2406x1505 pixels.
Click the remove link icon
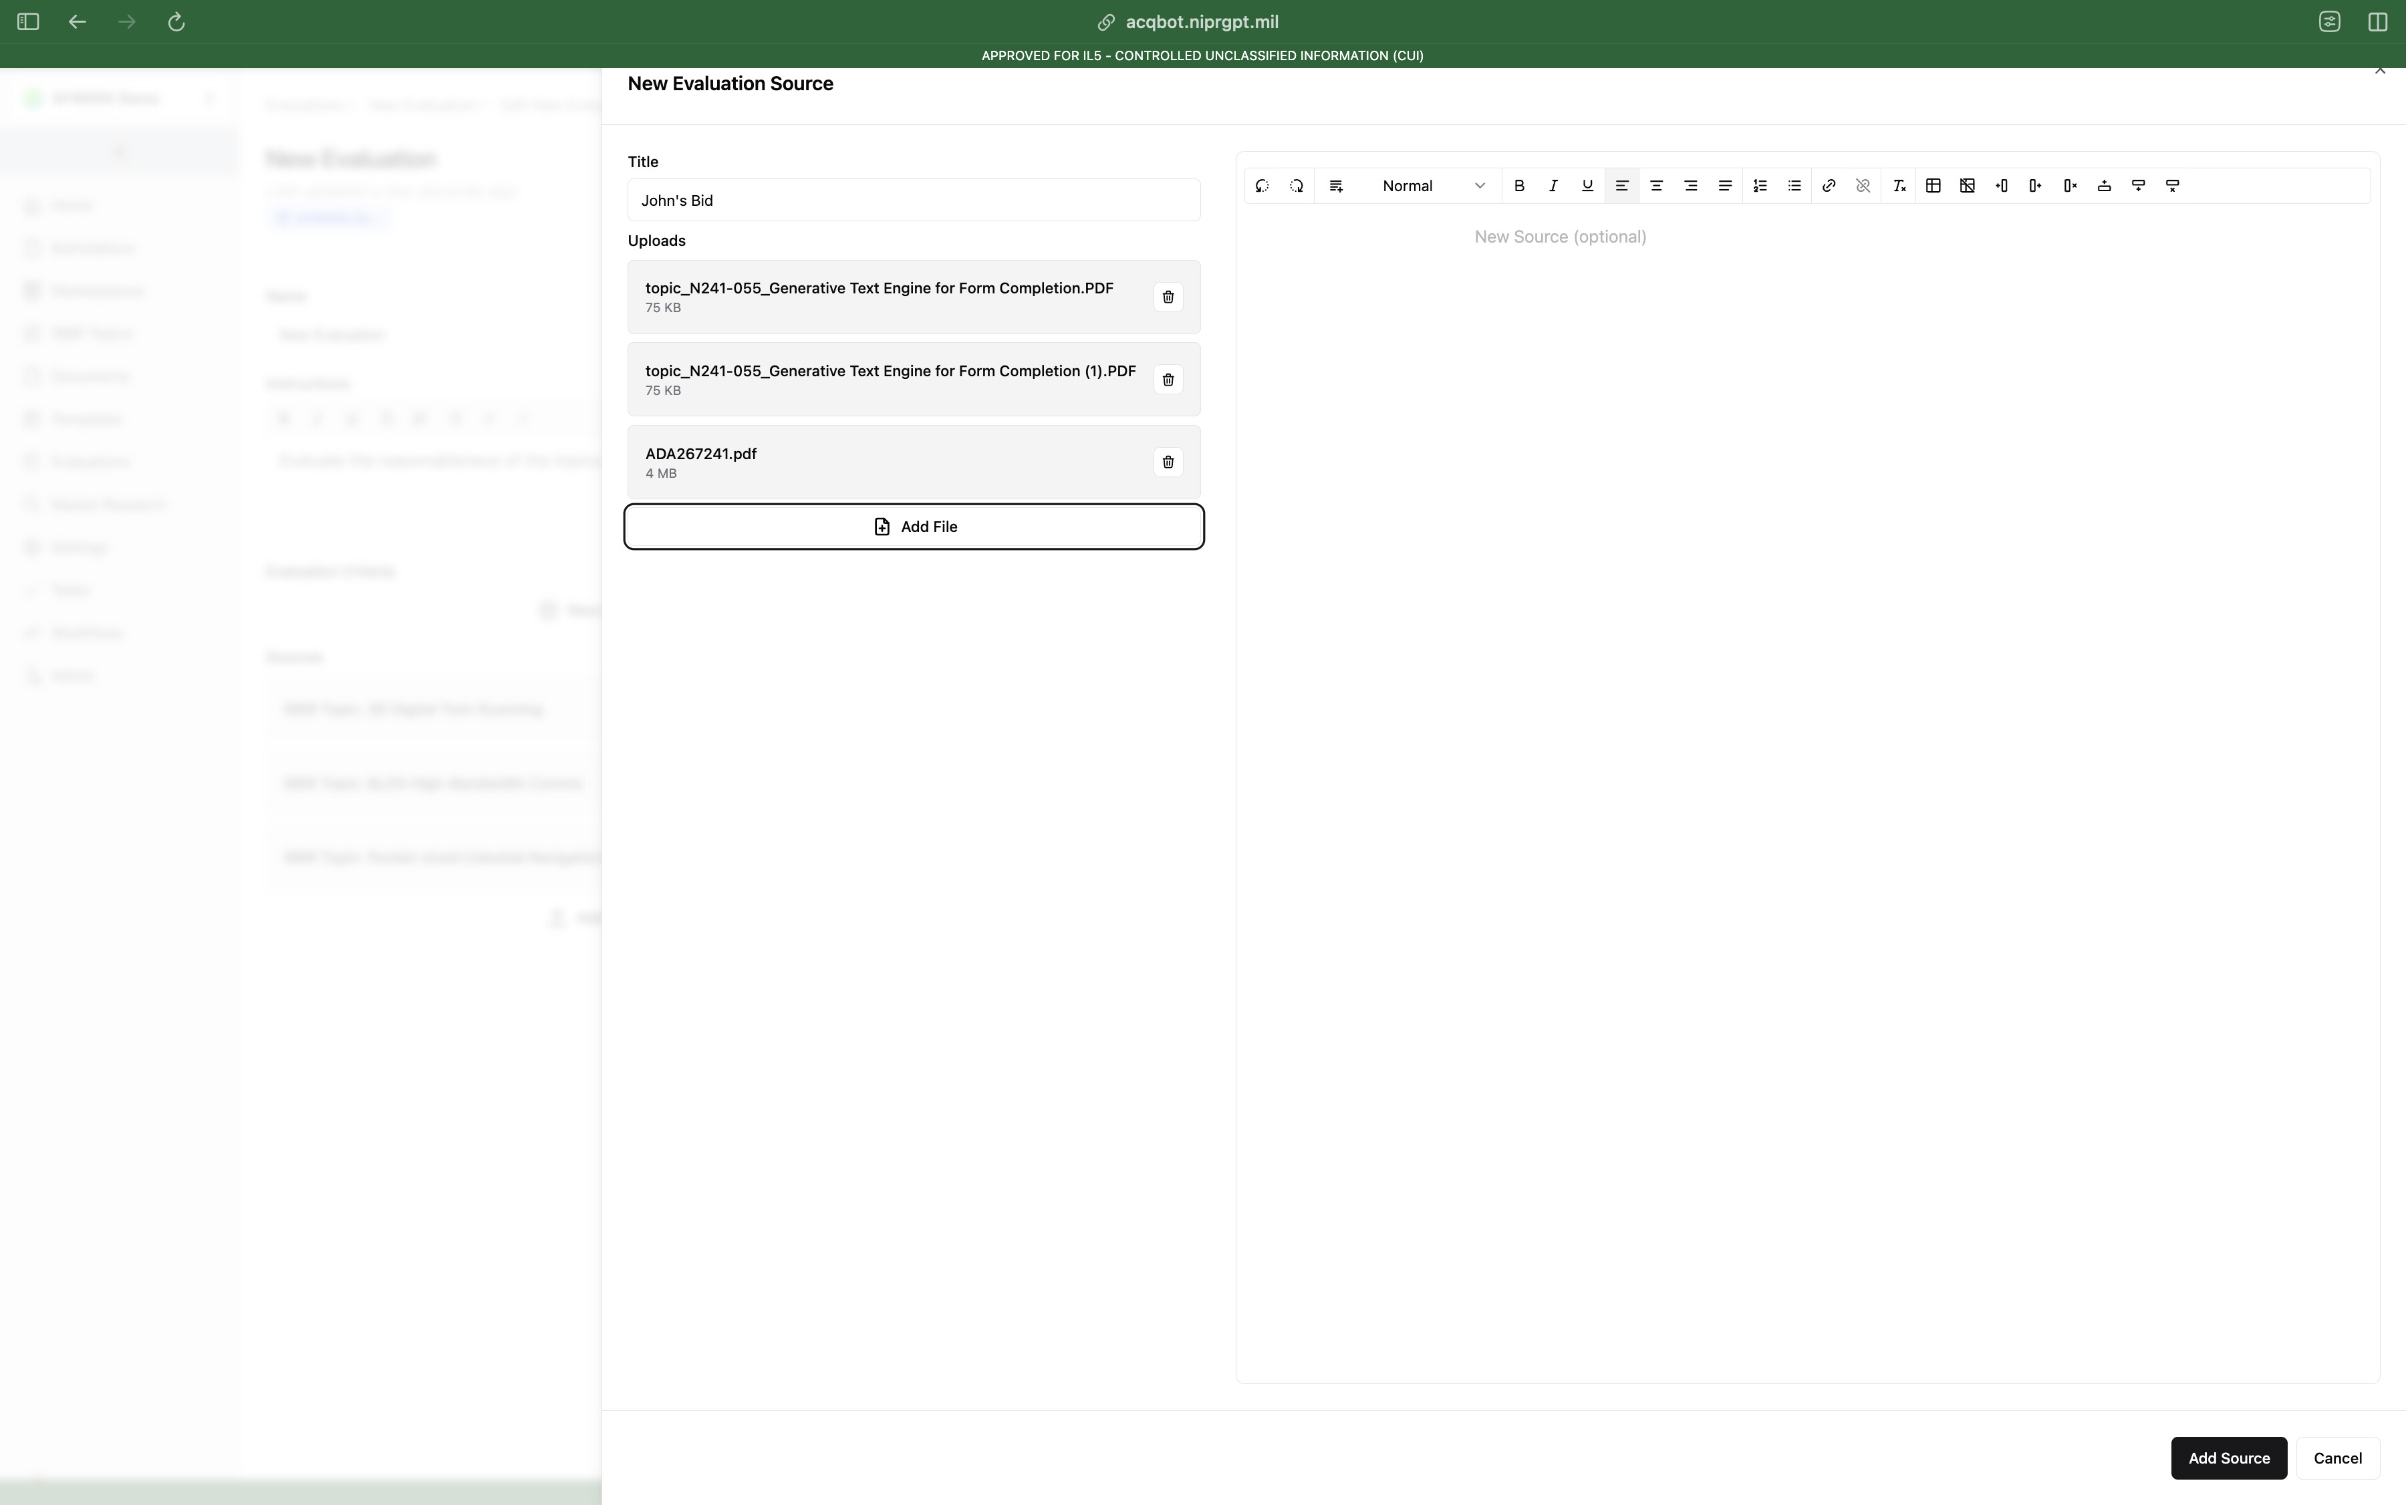[x=1863, y=186]
